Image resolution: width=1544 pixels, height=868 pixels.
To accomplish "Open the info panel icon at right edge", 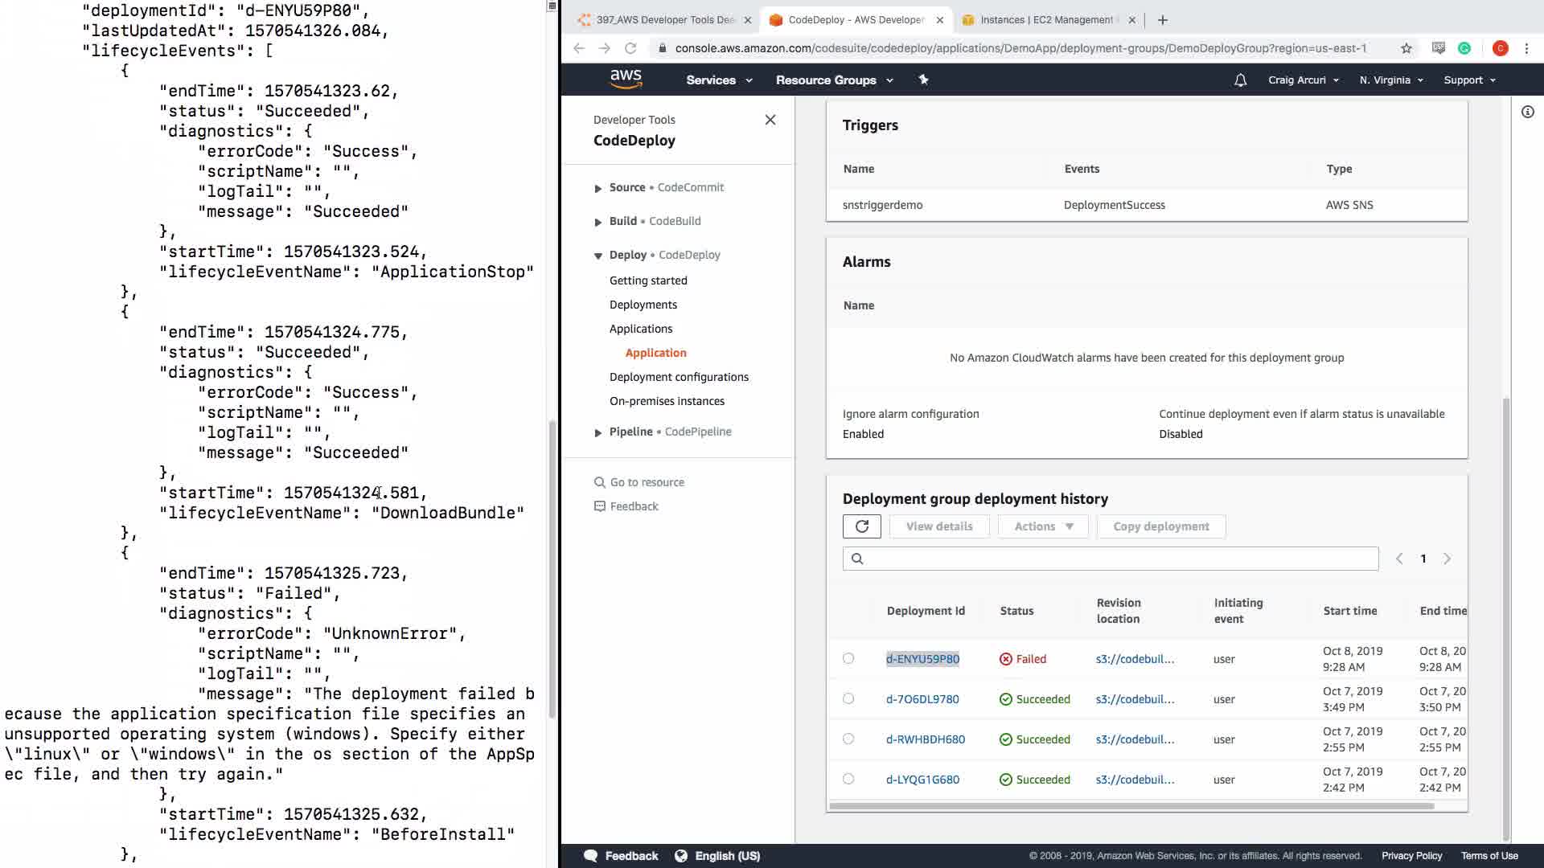I will 1527,113.
